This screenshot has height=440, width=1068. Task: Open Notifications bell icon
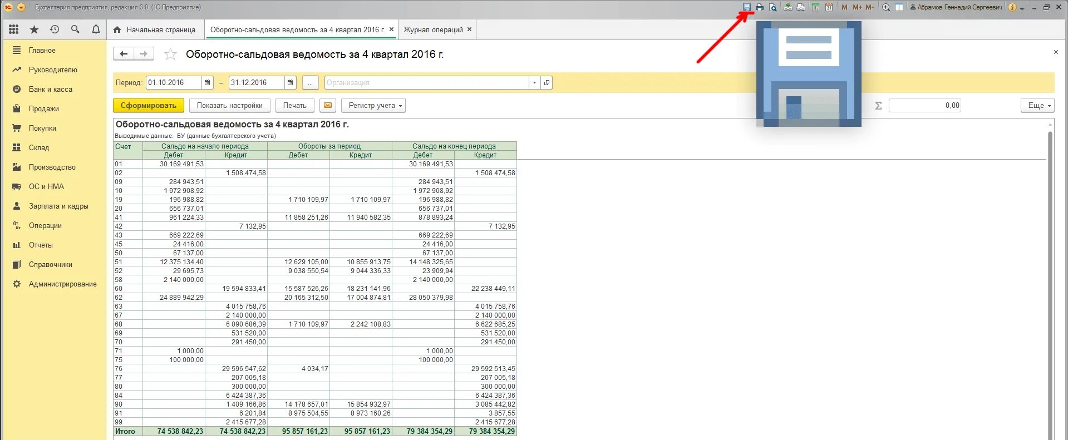[x=96, y=29]
